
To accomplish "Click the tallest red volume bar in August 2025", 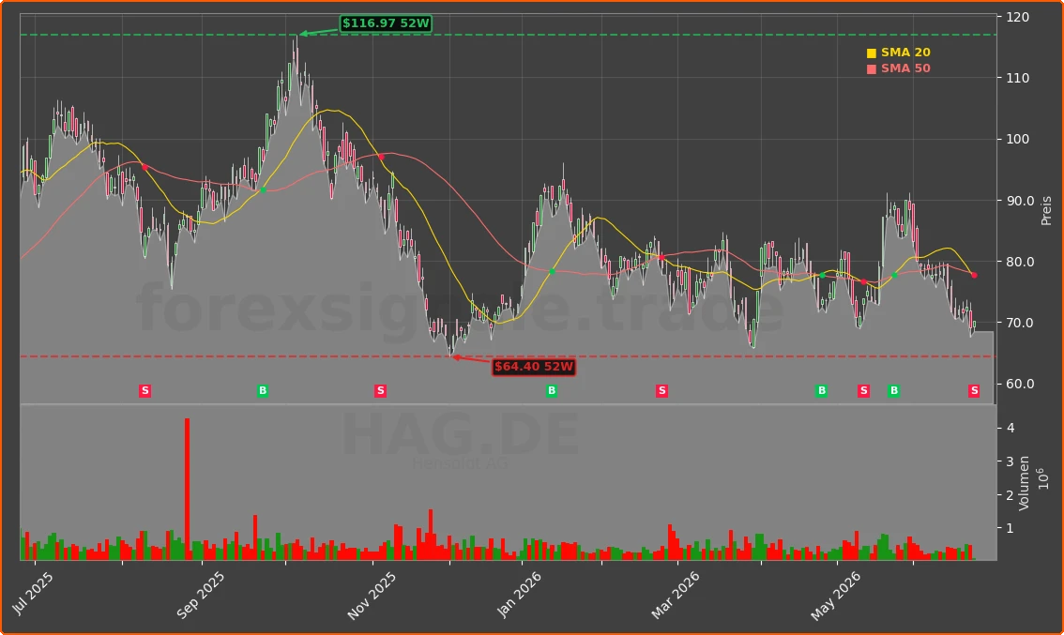I will click(188, 489).
